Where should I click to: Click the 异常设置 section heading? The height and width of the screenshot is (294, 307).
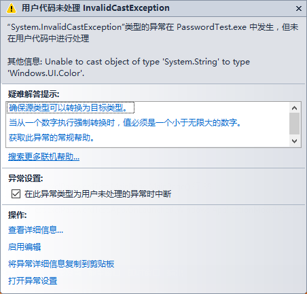point(26,179)
